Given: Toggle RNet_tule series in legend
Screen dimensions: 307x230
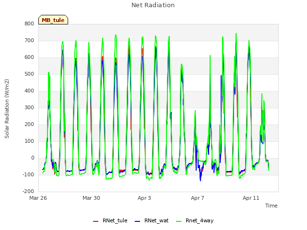Looking at the screenshot, I should tap(110, 220).
